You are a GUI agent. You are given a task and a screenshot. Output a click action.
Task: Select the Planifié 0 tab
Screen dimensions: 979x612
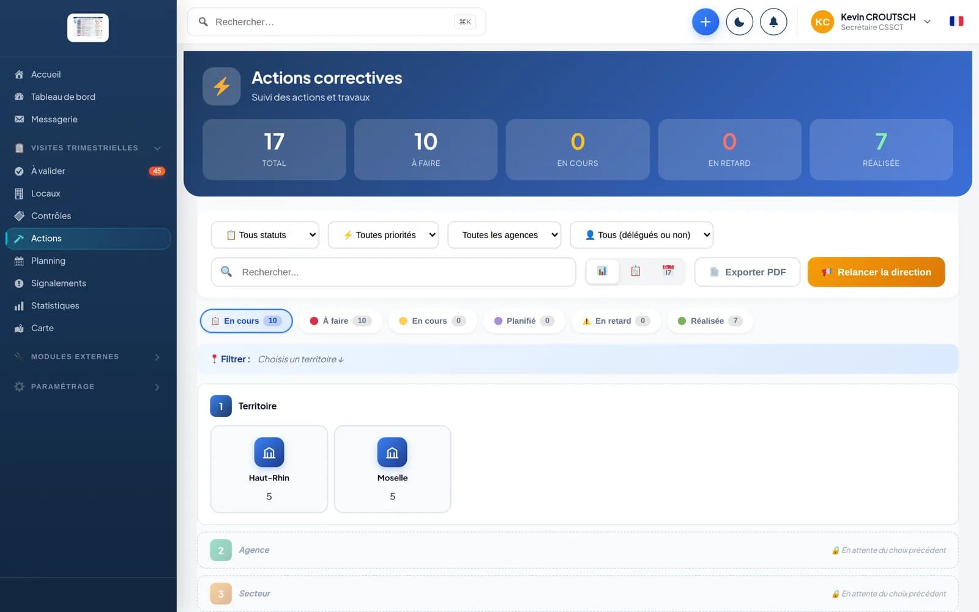[524, 321]
